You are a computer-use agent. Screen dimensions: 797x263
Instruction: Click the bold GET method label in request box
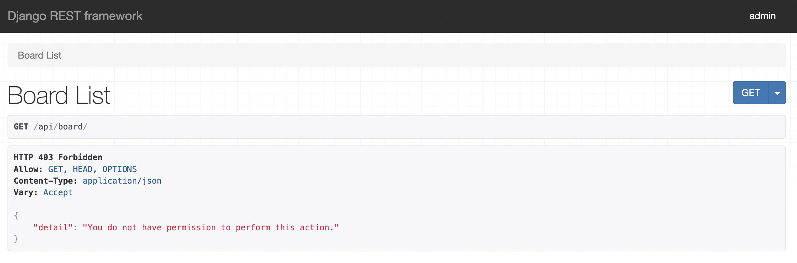pos(21,127)
